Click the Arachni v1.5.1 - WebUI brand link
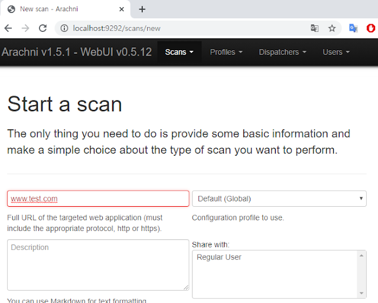378x303 pixels. (77, 52)
